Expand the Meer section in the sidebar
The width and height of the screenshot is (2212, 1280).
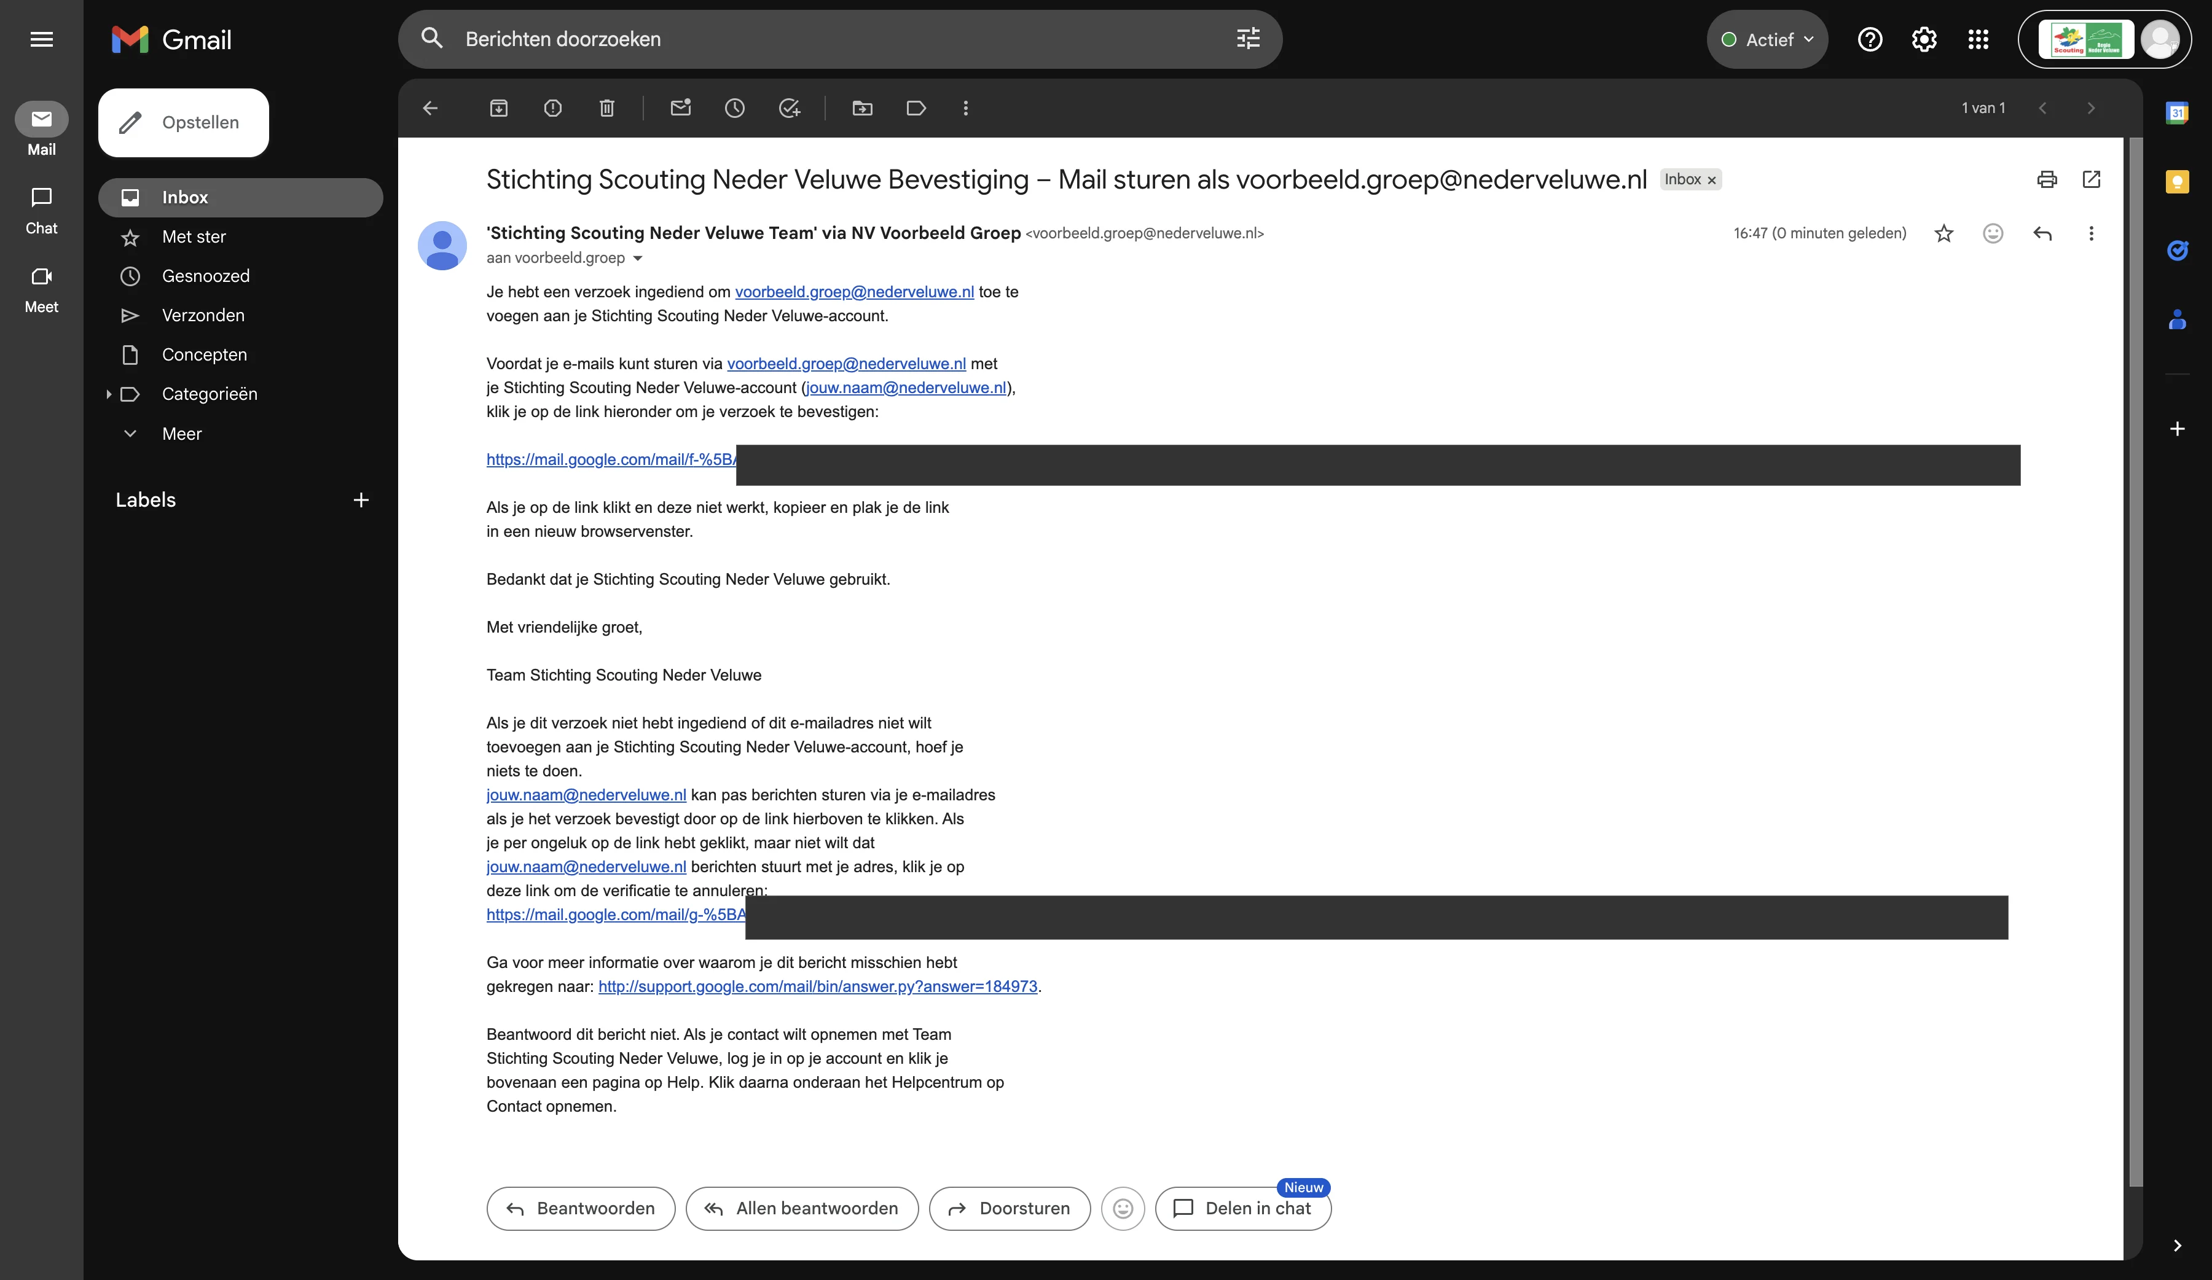pos(181,434)
